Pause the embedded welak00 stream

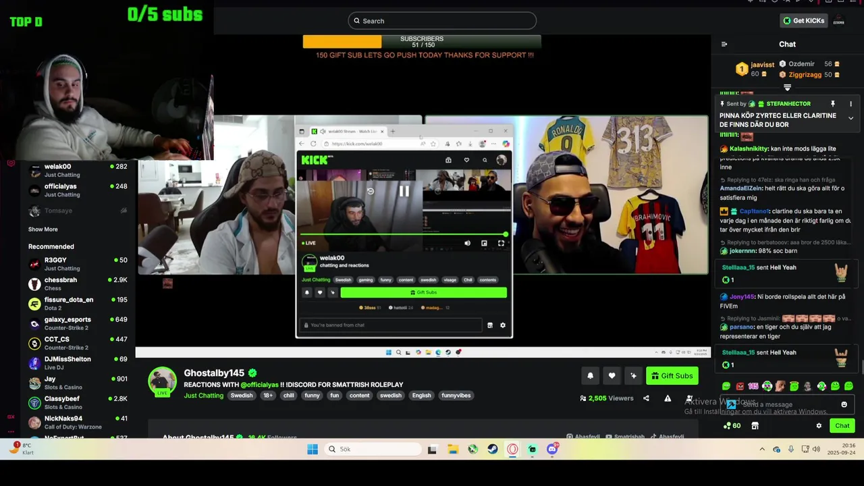click(x=404, y=191)
